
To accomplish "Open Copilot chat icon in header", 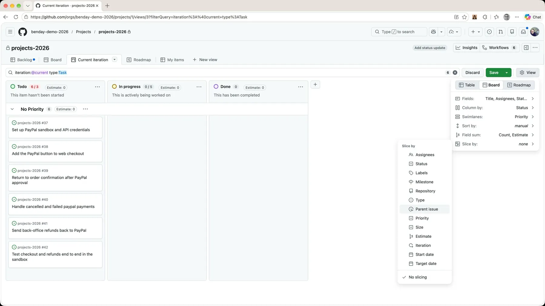I will point(434,32).
